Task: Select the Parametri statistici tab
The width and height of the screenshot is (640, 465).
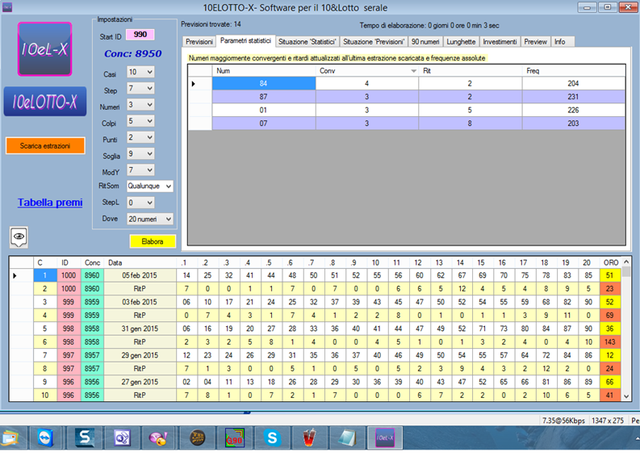Action: (x=245, y=41)
